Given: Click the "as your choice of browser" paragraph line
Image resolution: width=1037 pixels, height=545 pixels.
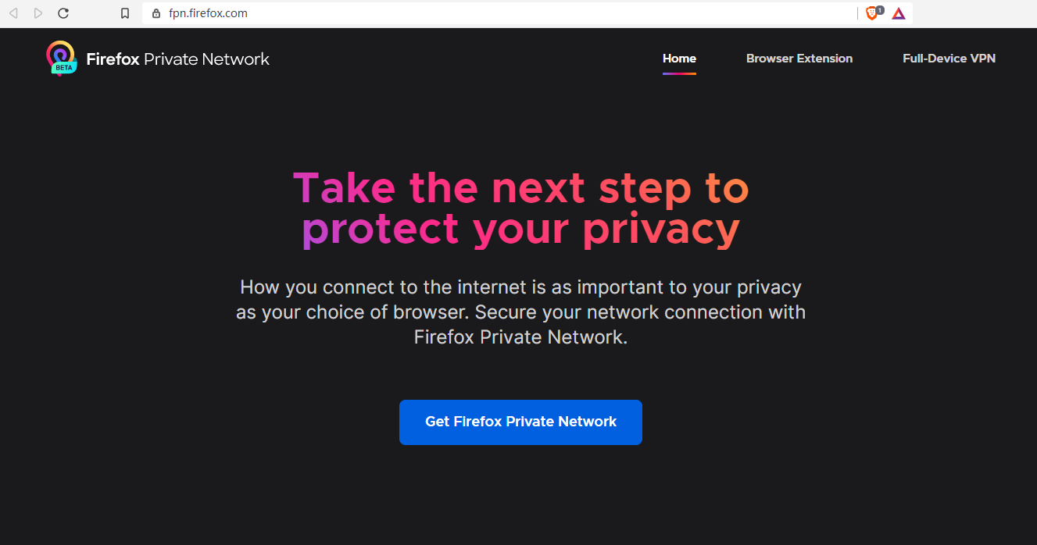Looking at the screenshot, I should coord(520,312).
